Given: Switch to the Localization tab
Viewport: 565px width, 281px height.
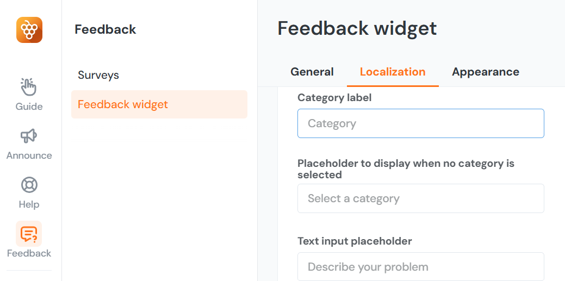Looking at the screenshot, I should [x=393, y=72].
